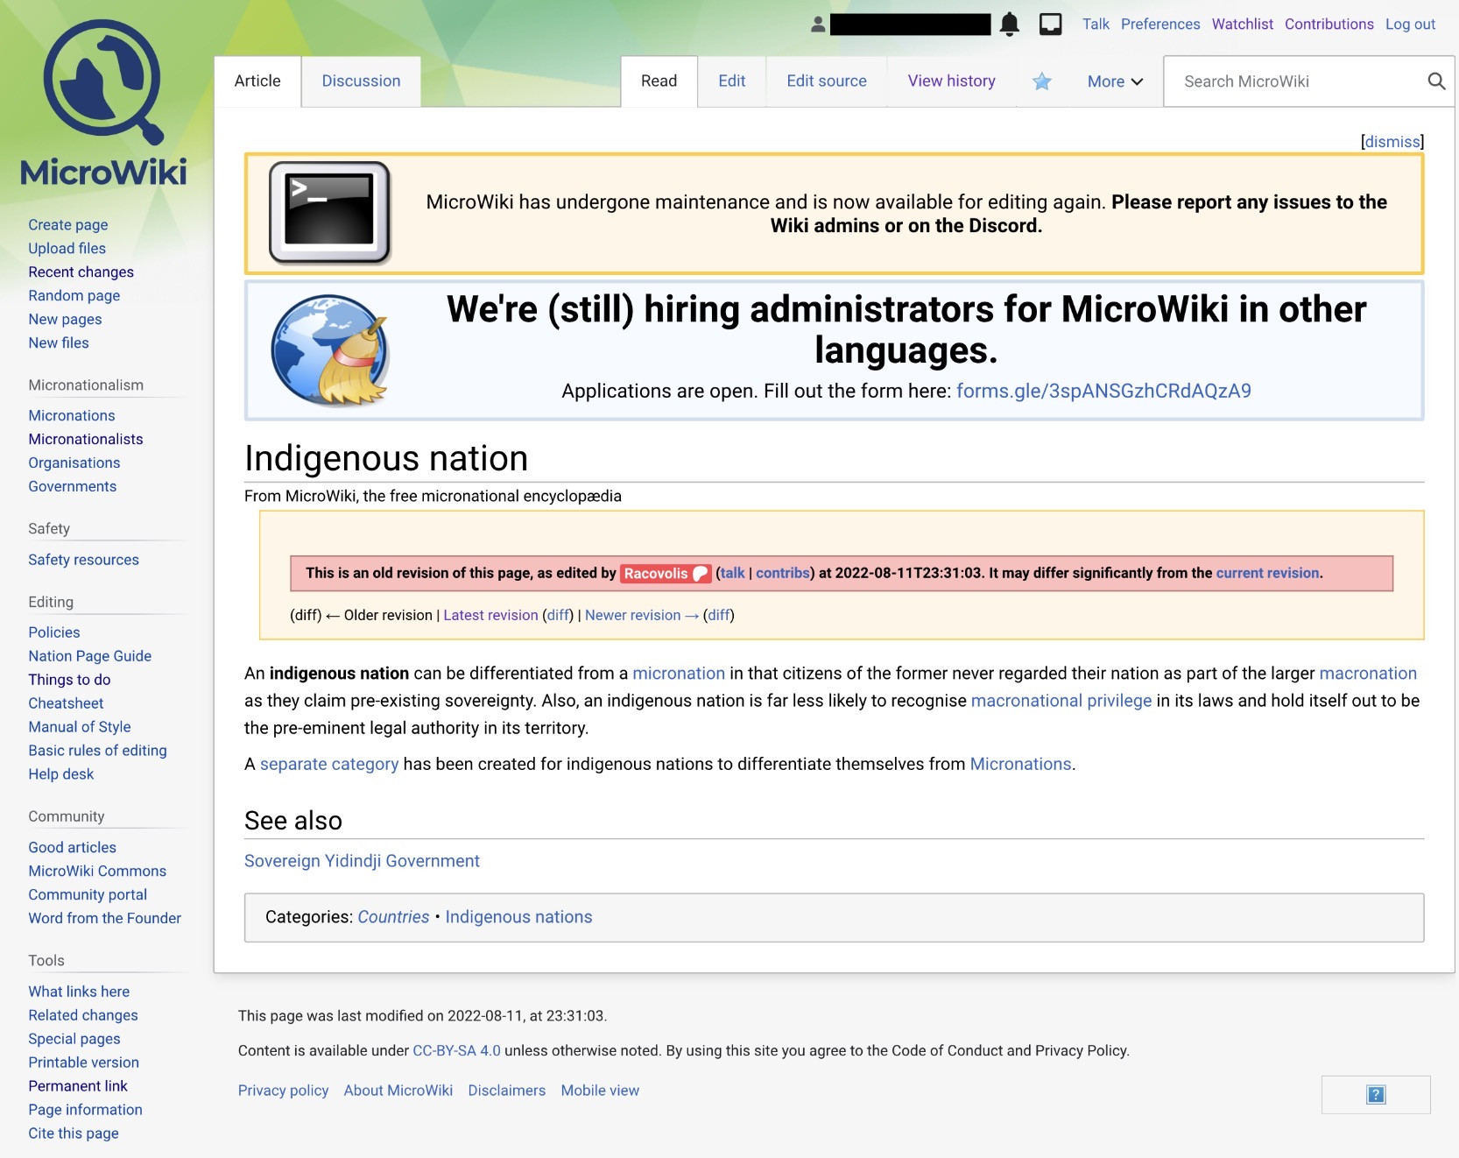Open the Nation Page Guide
The image size is (1459, 1158).
pyautogui.click(x=89, y=657)
